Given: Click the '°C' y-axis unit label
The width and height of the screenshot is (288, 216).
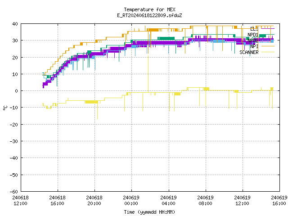Looking at the screenshot, I should [x=5, y=108].
